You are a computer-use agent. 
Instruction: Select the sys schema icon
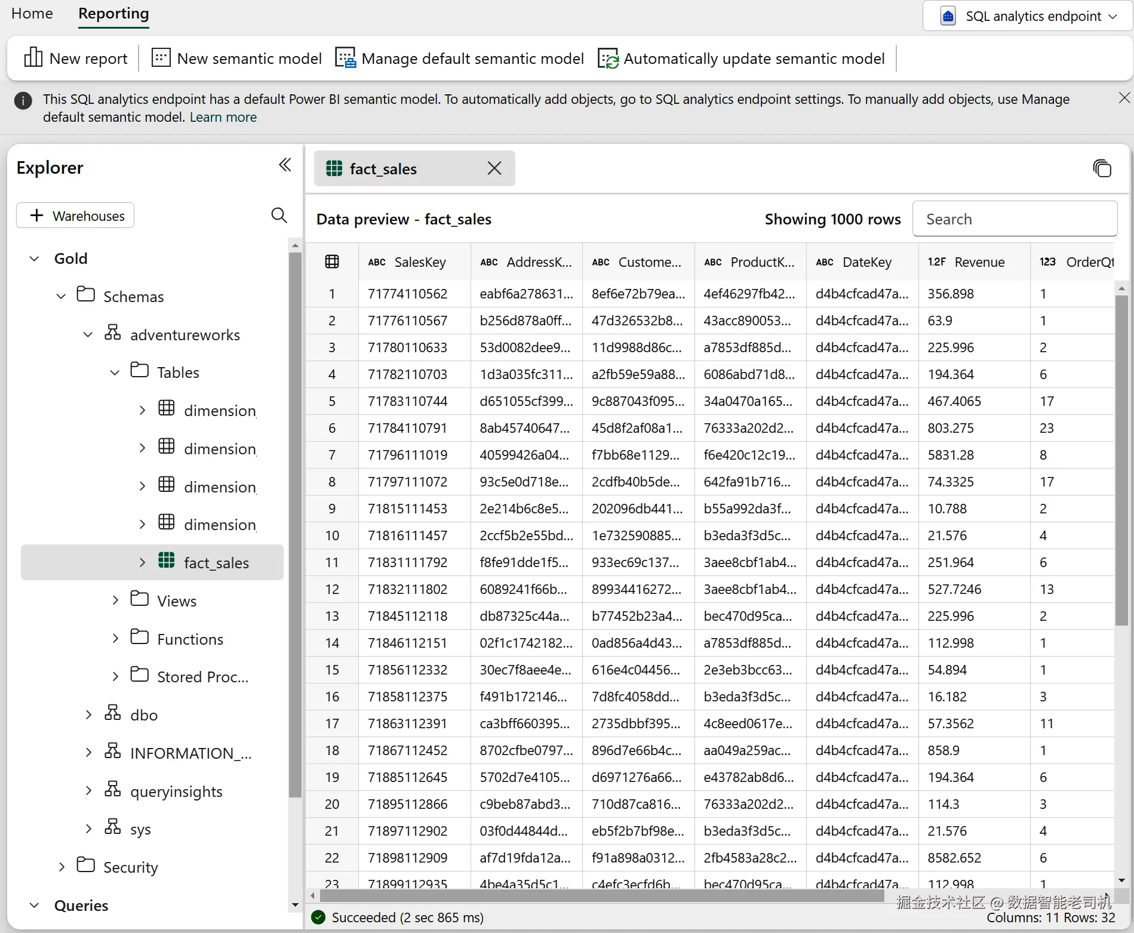coord(112,826)
